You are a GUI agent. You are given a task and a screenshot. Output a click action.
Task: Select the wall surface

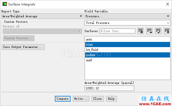click(128, 60)
